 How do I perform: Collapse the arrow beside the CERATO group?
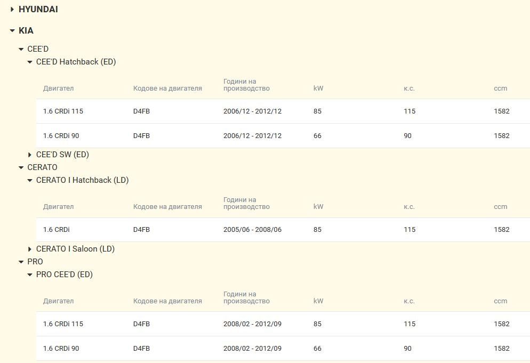click(x=21, y=168)
